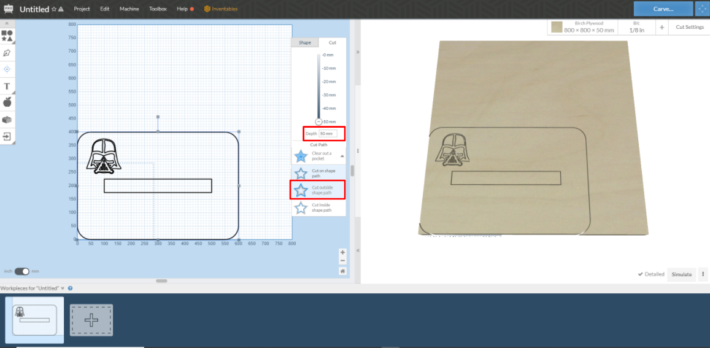Select the drill point crosshair tool

(x=7, y=69)
